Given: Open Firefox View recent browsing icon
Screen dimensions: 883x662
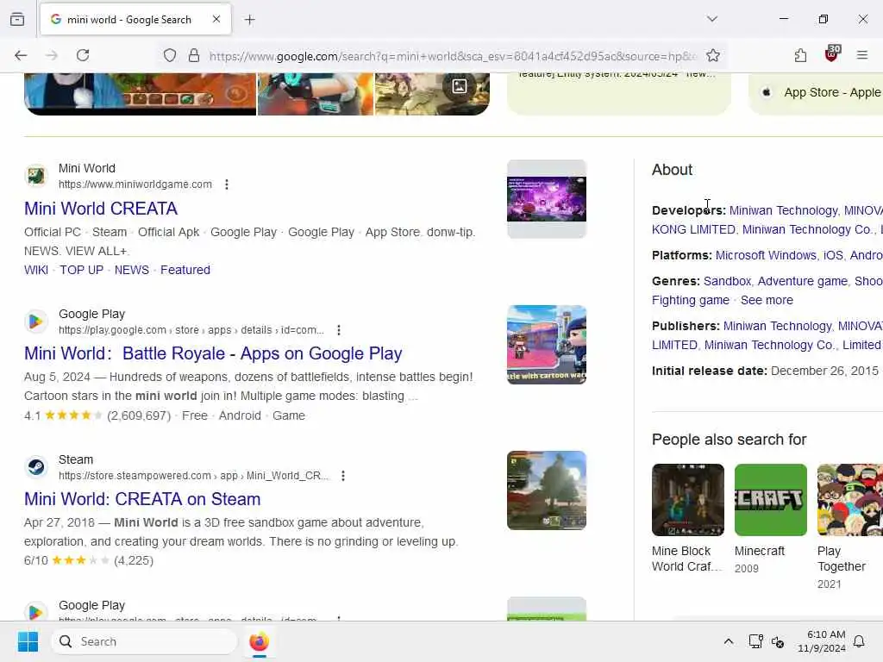Looking at the screenshot, I should (x=17, y=19).
